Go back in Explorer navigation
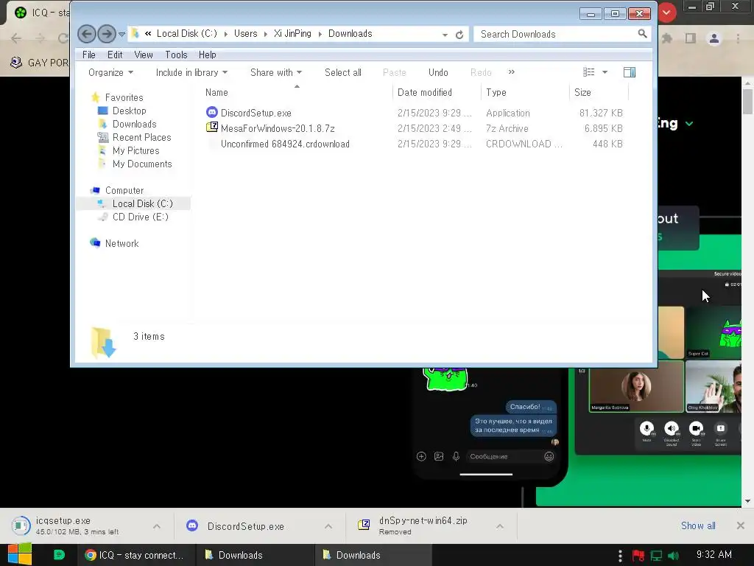 pos(87,34)
